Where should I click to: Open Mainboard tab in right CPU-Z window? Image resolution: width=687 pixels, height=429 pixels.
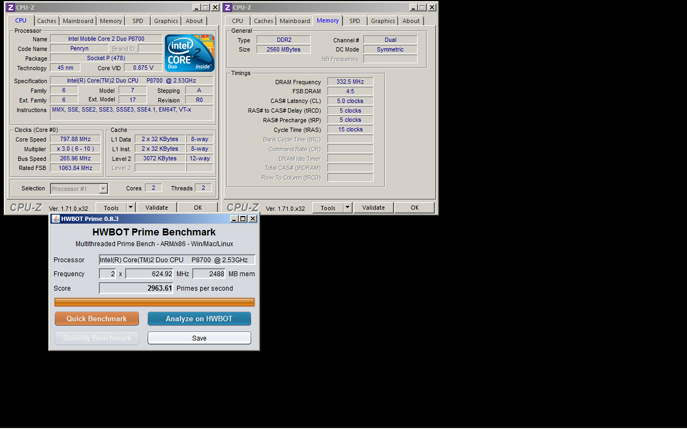(x=295, y=21)
